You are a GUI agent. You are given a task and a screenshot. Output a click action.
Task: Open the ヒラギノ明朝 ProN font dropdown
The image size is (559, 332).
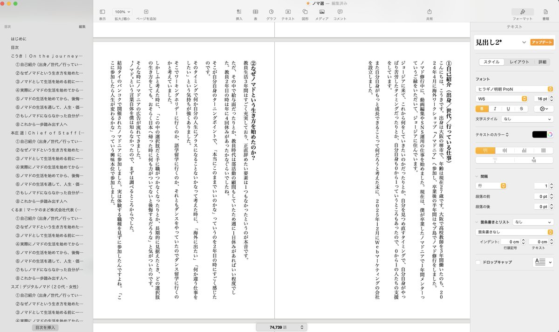[x=514, y=89]
